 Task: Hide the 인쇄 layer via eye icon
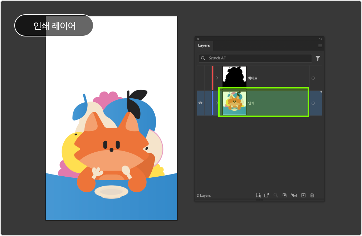[x=200, y=103]
